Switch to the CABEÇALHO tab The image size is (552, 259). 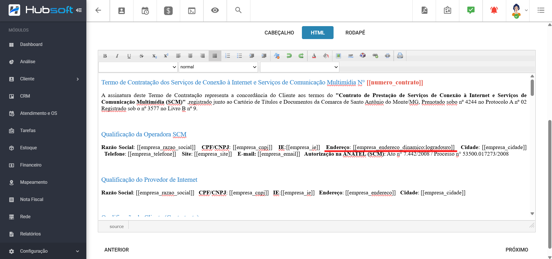pyautogui.click(x=279, y=33)
